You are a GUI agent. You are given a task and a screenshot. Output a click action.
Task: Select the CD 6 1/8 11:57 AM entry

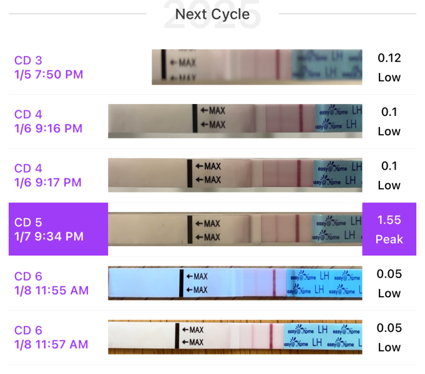point(52,337)
